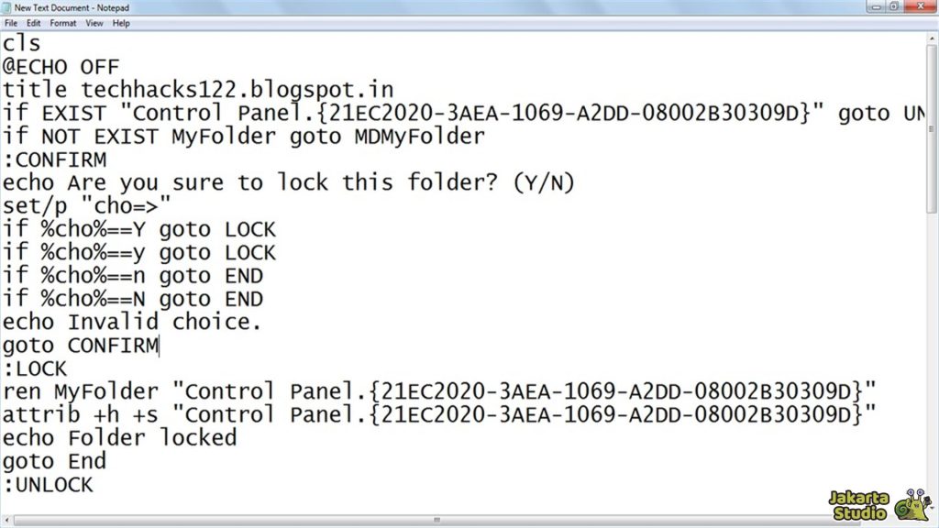Screen dimensions: 939x528
Task: Close the Notepad window
Action: (x=918, y=6)
